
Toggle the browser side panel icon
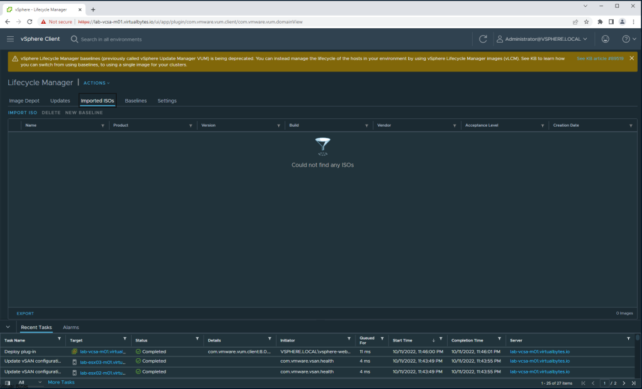(611, 22)
